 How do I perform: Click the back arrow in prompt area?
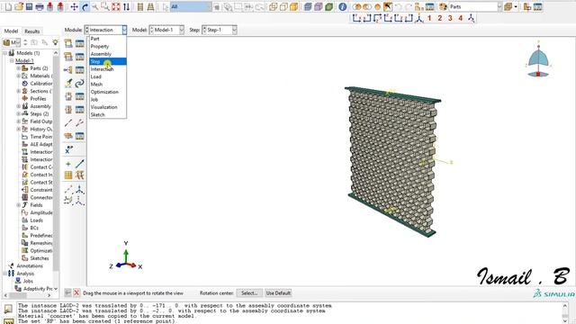(68, 292)
